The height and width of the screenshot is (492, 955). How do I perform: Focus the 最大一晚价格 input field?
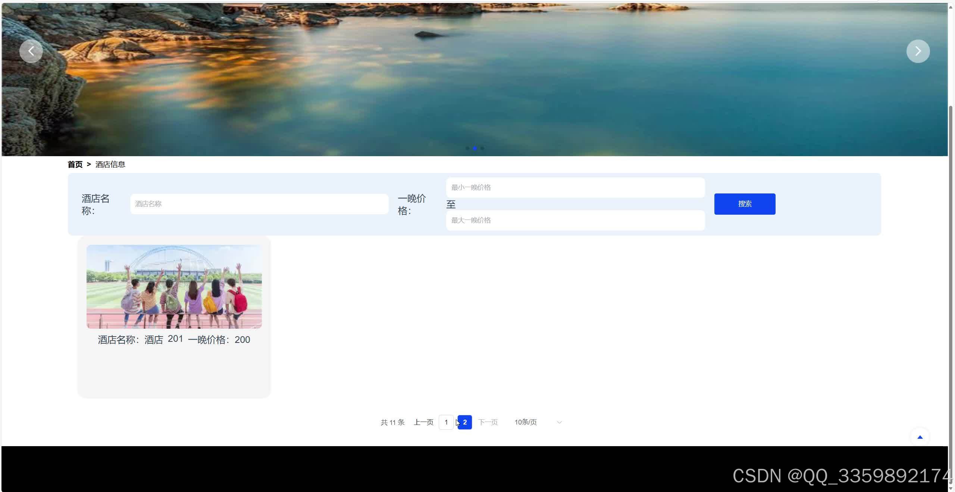point(575,220)
